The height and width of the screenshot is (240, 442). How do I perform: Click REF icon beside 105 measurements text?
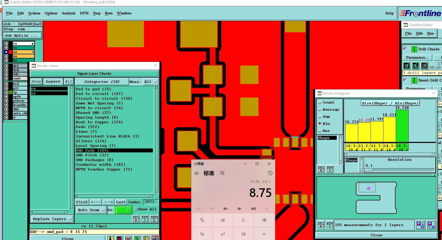(x=330, y=225)
